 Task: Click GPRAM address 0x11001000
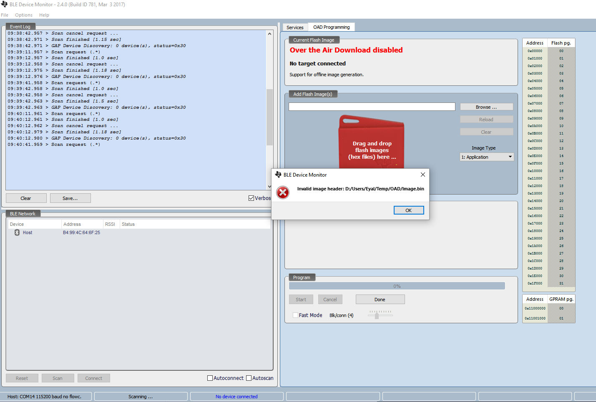click(535, 318)
